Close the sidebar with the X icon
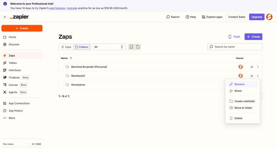Image resolution: width=277 pixels, height=149 pixels. tap(5, 17)
